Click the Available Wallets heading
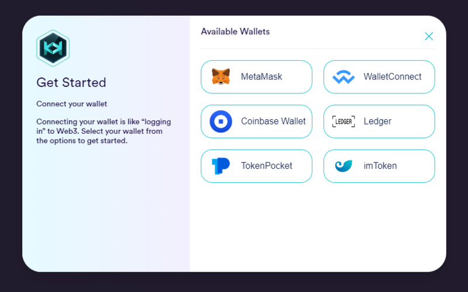Screen dimensions: 468x292 coord(235,32)
